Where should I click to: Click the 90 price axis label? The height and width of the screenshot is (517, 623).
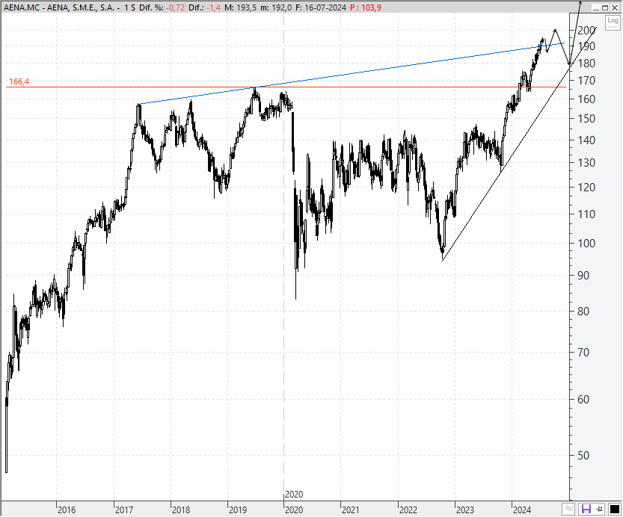(583, 276)
